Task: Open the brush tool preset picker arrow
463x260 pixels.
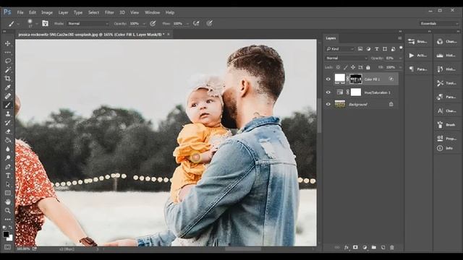Action: (x=18, y=24)
